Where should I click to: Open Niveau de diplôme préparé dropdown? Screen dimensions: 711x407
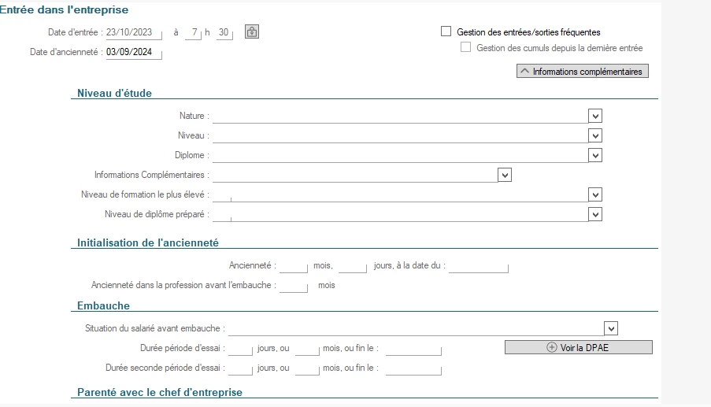(x=595, y=214)
